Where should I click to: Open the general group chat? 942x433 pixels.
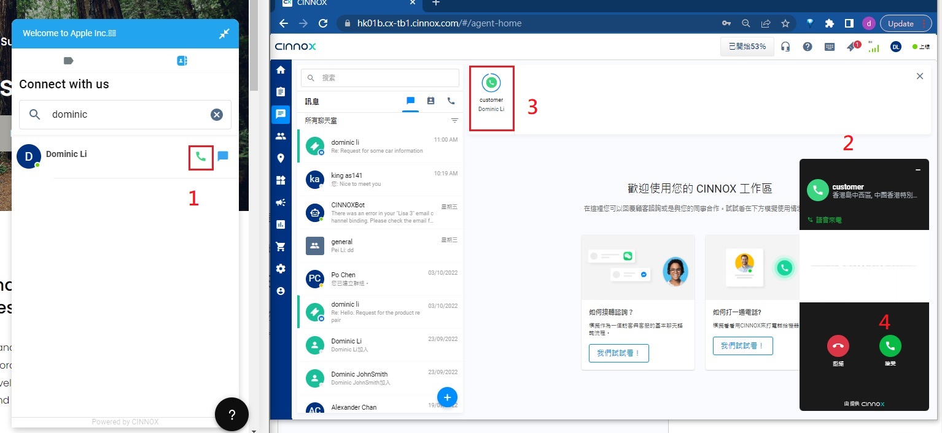[380, 245]
